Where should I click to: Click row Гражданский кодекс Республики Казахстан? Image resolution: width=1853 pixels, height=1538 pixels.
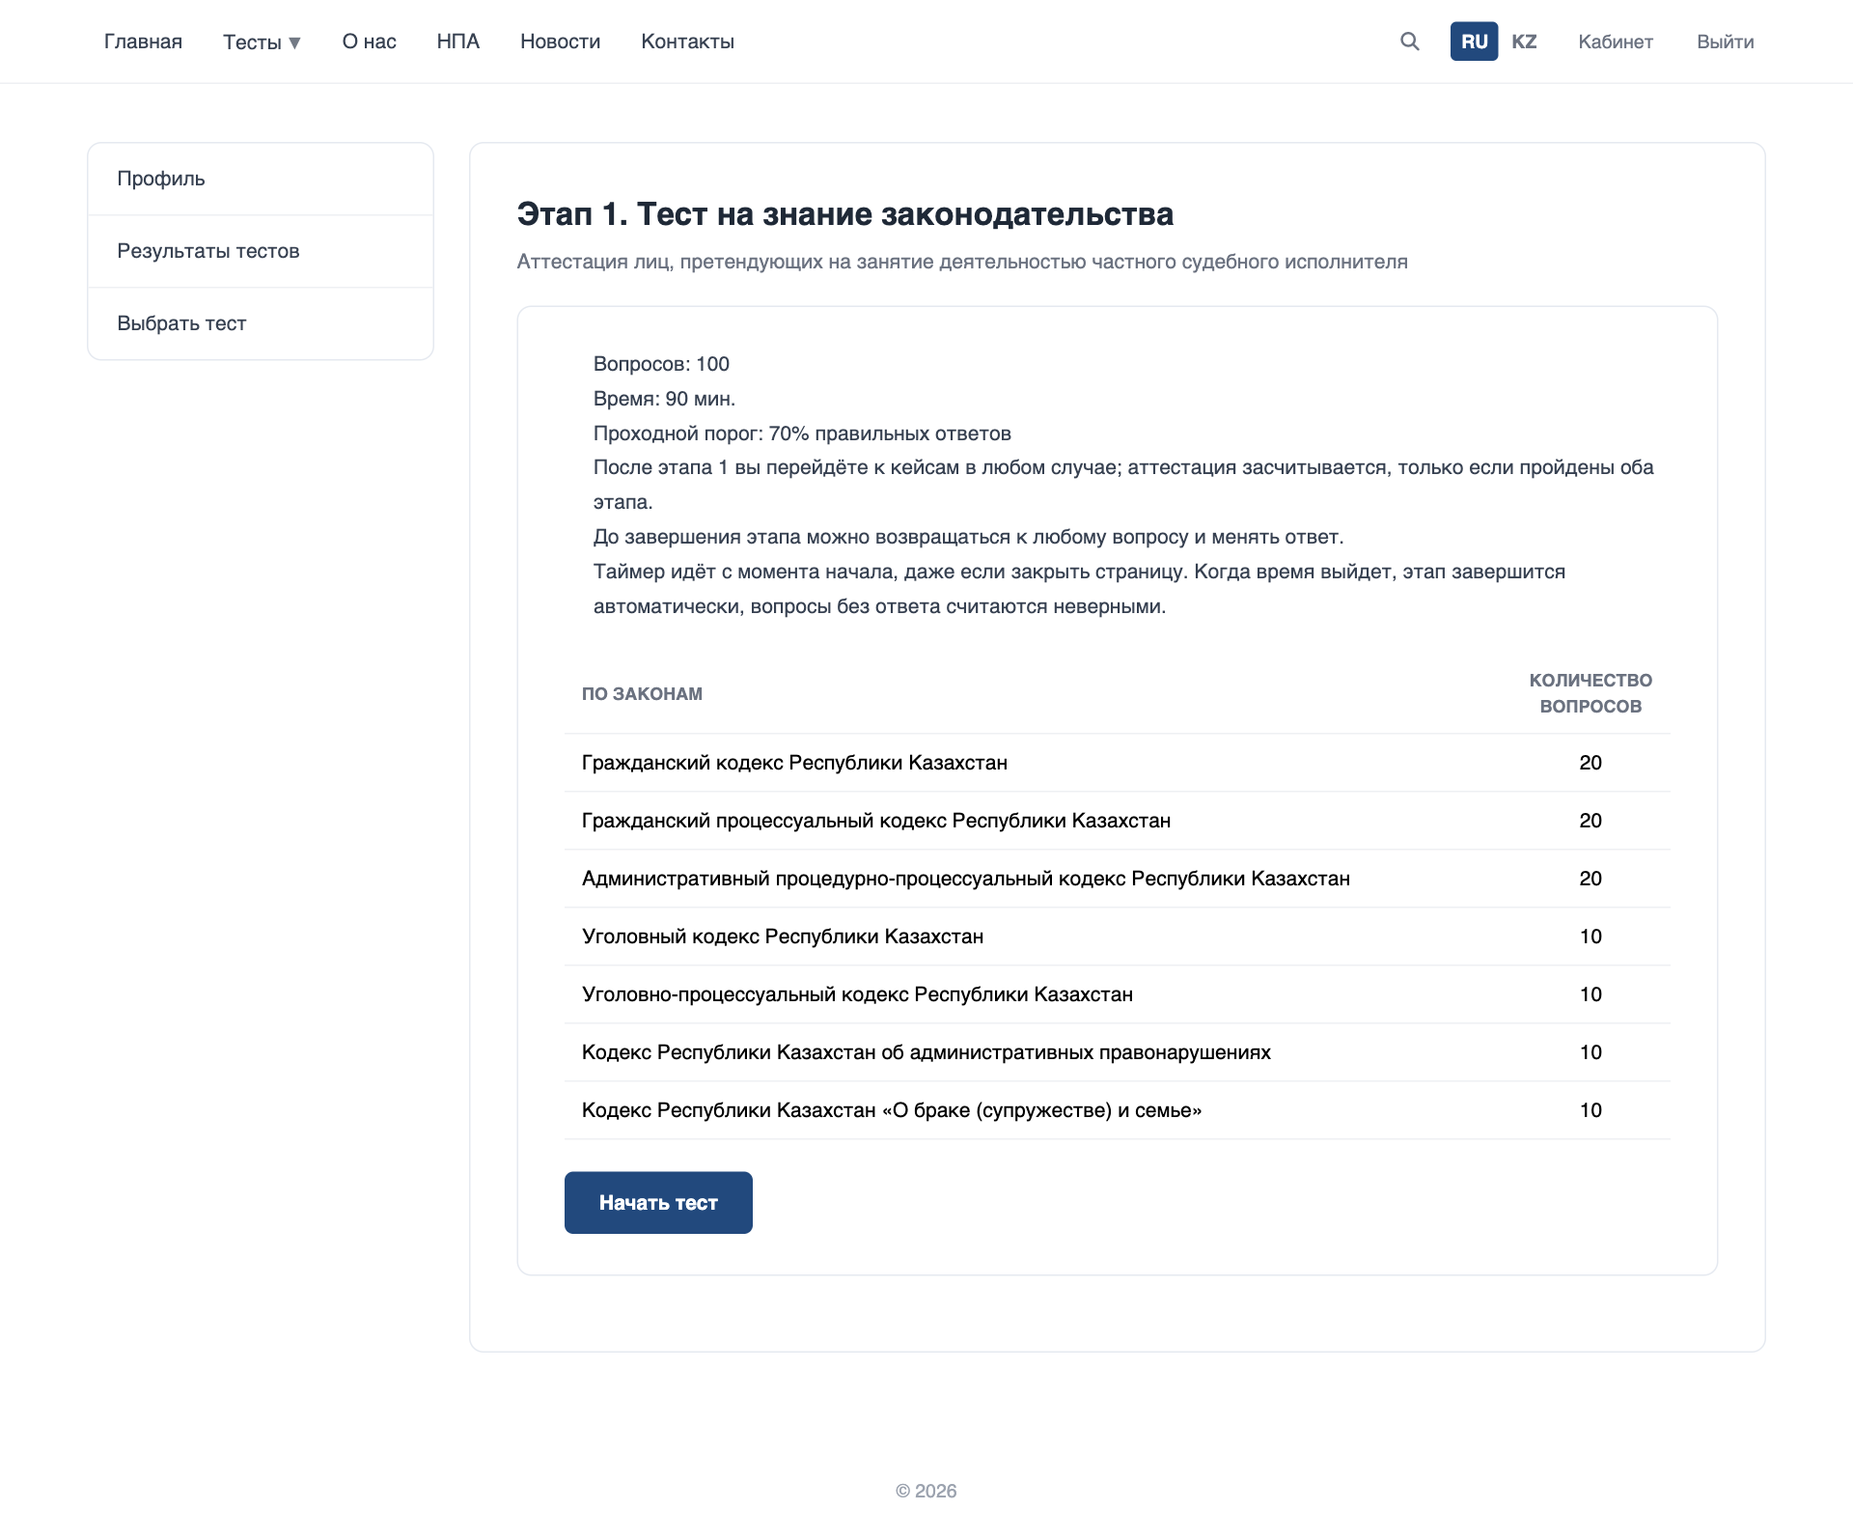1118,763
